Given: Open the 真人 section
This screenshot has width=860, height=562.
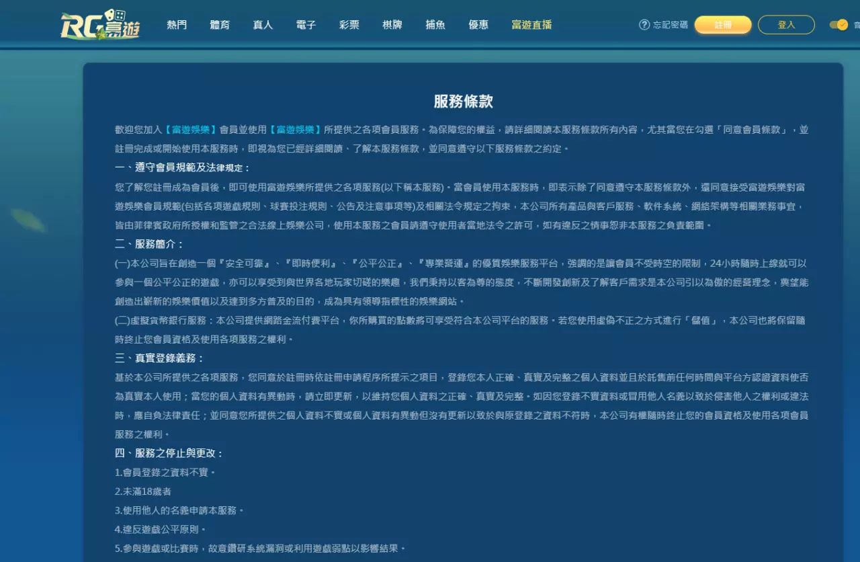Looking at the screenshot, I should click(x=262, y=24).
